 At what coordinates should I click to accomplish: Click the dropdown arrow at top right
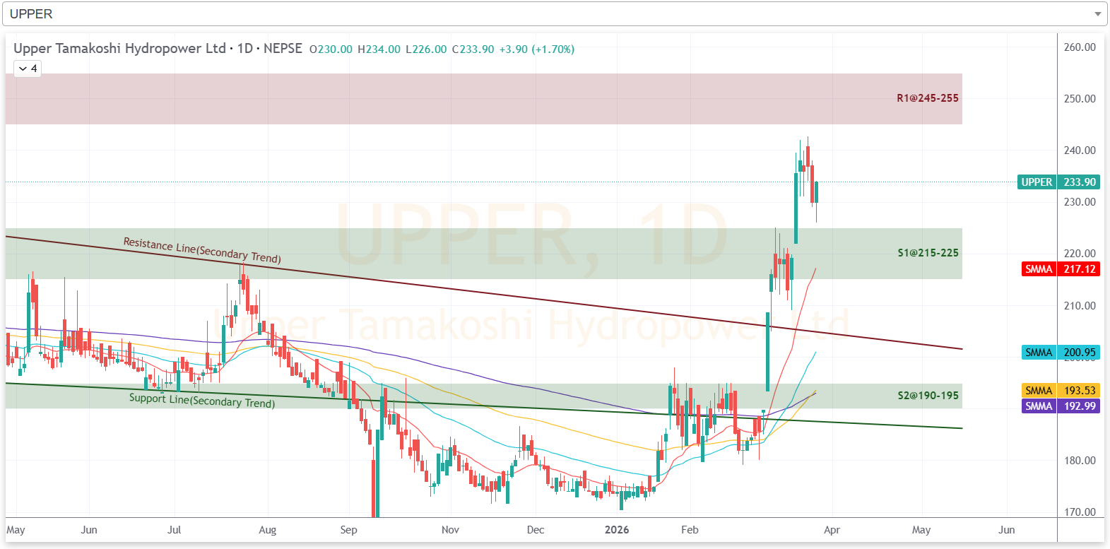point(1097,14)
